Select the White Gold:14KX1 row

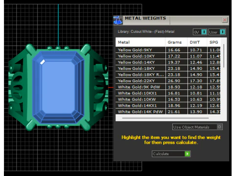click(168, 106)
